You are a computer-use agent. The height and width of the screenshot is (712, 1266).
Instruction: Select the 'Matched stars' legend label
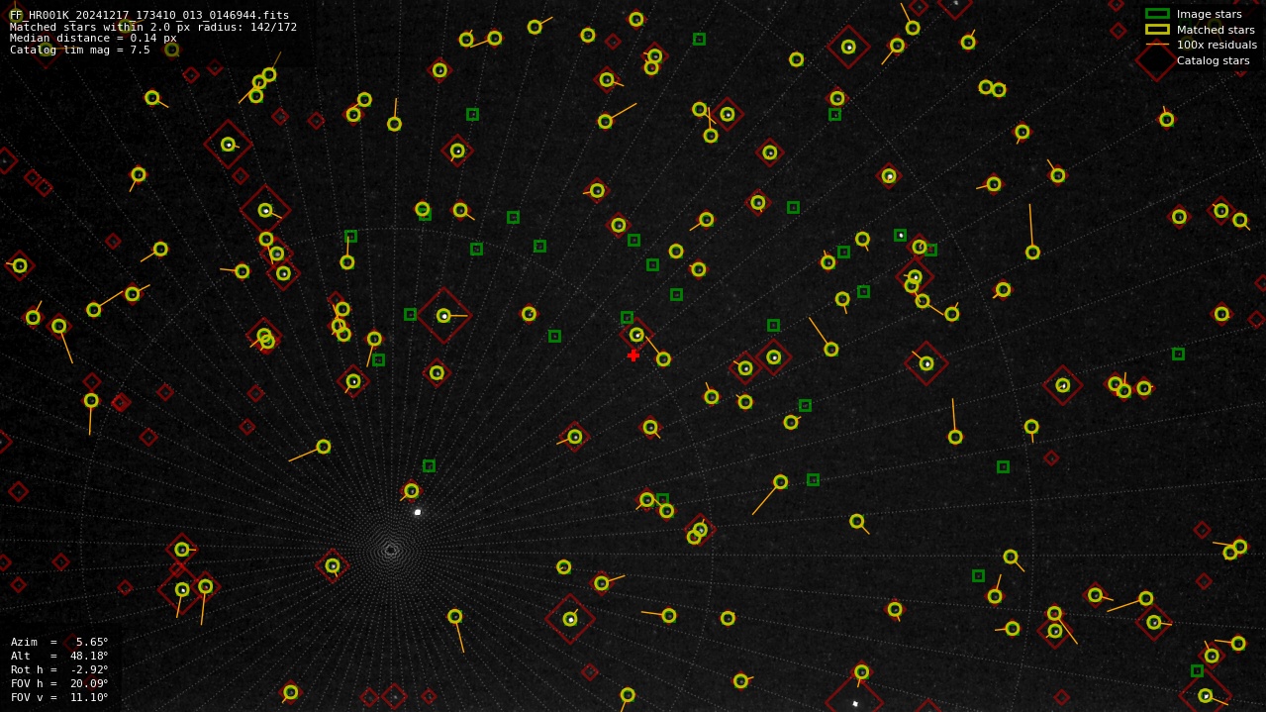pos(1216,30)
